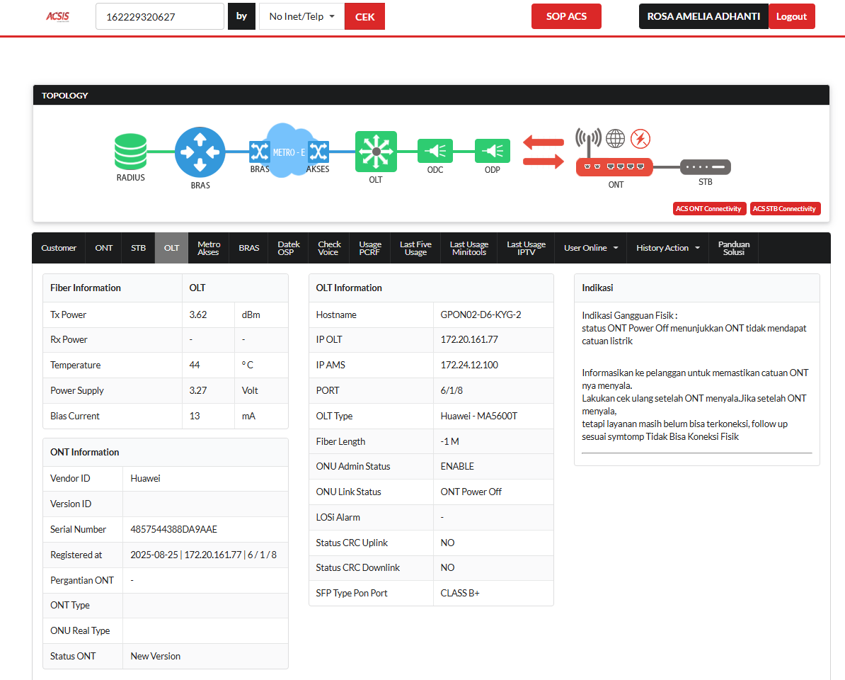
Task: Open the ONT tab
Action: point(104,248)
